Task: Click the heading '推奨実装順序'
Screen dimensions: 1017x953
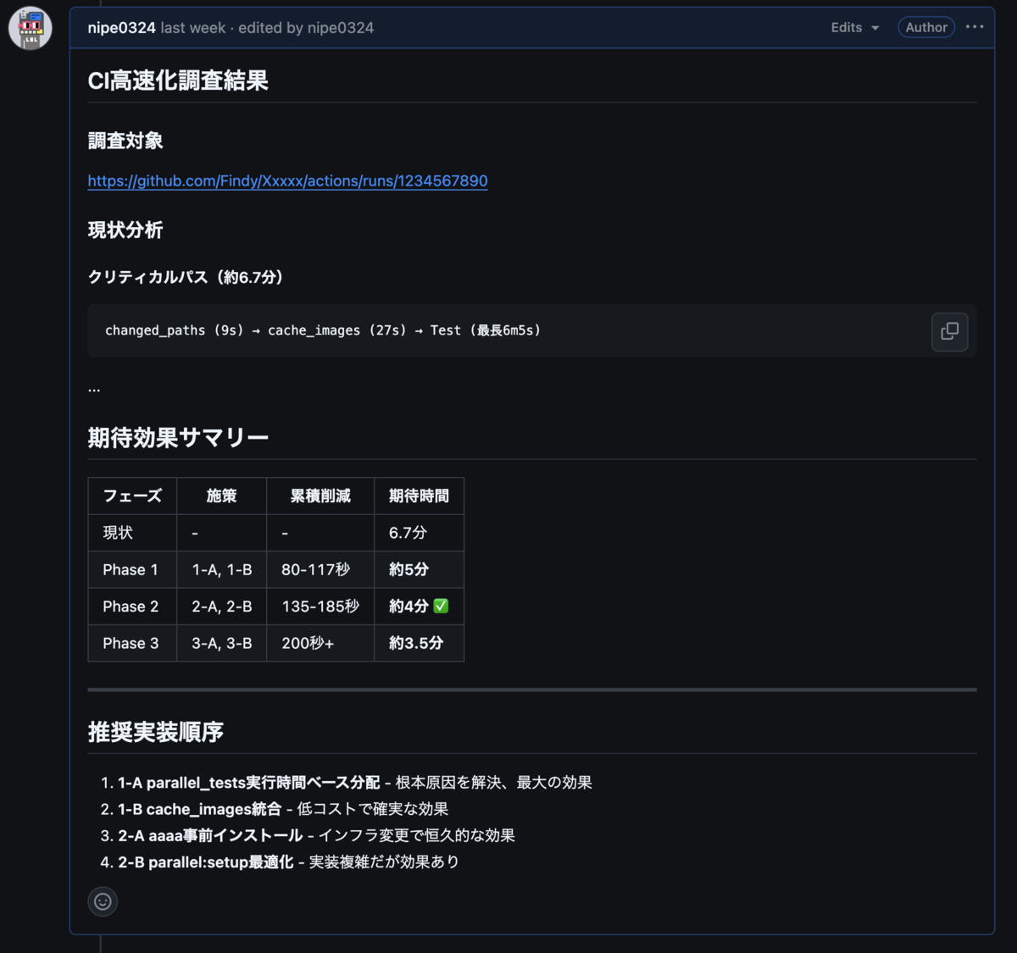Action: [156, 732]
